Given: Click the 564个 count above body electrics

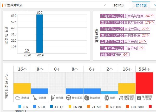Looking at the screenshot, I should 145,69.
